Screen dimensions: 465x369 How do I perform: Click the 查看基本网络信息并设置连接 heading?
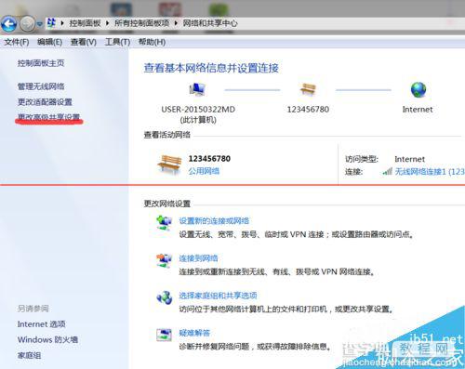click(211, 68)
